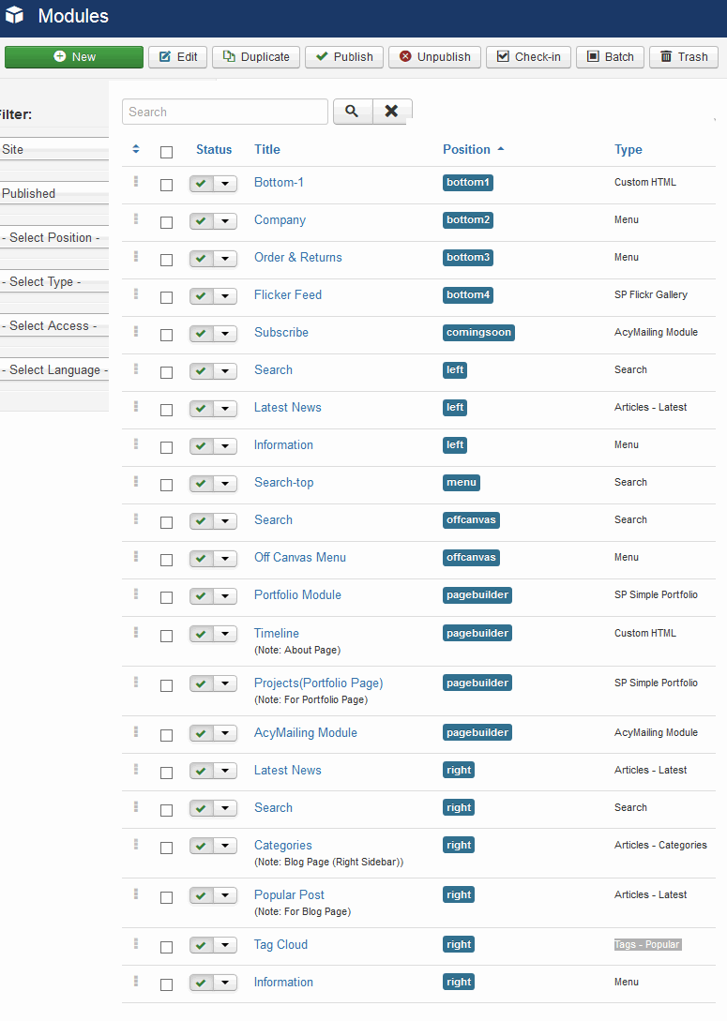The image size is (727, 1021).
Task: Focus the Search text field
Action: point(225,112)
